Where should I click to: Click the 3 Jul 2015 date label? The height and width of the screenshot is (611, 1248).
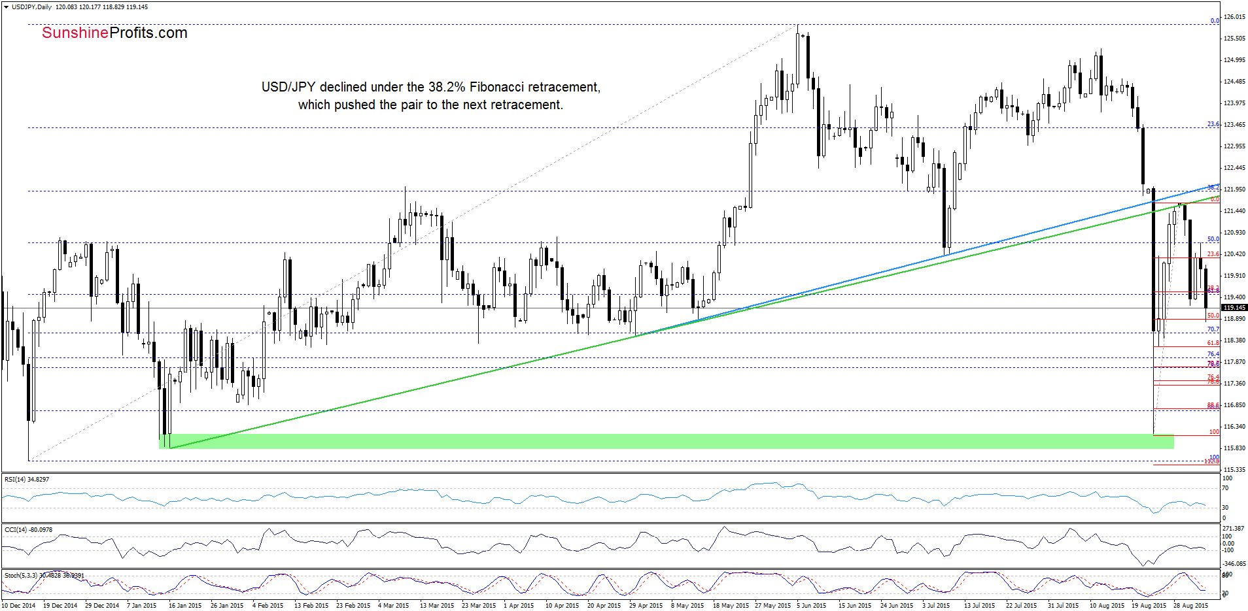[936, 606]
